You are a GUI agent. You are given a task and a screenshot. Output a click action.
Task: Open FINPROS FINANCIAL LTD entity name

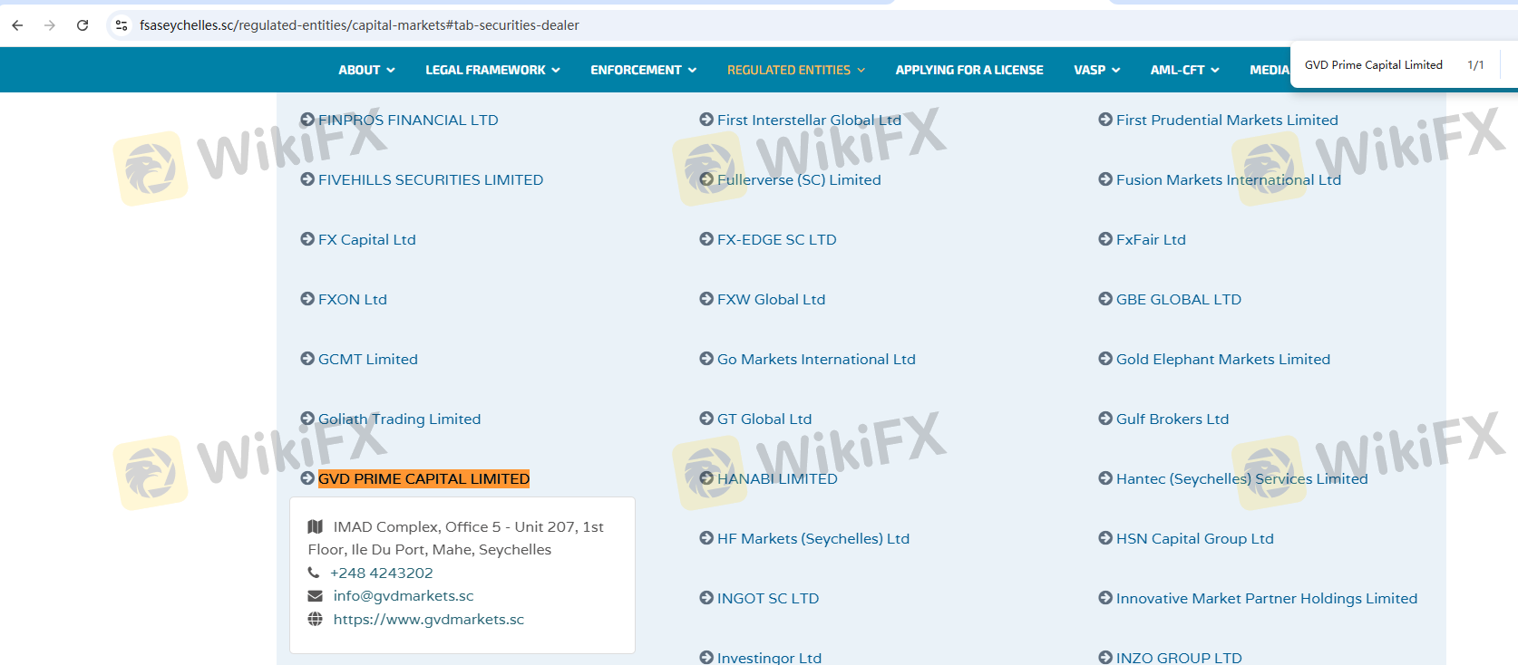point(408,120)
